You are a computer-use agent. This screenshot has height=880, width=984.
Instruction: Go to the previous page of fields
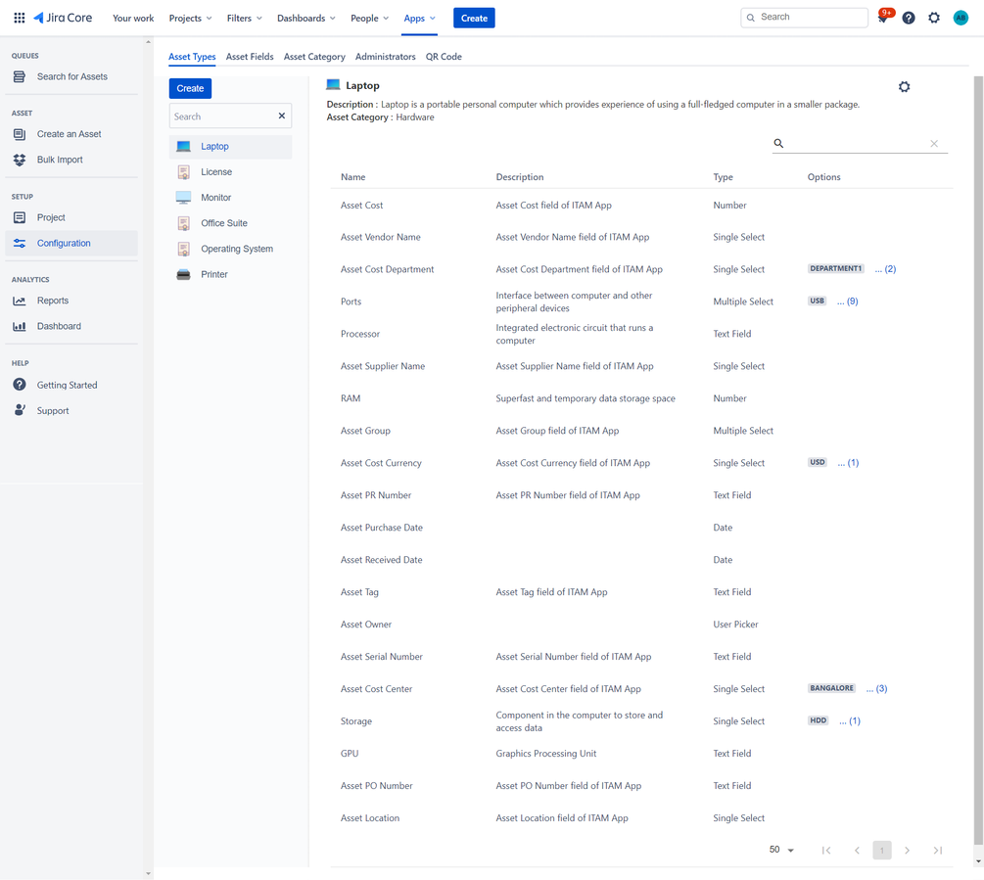[x=858, y=851]
